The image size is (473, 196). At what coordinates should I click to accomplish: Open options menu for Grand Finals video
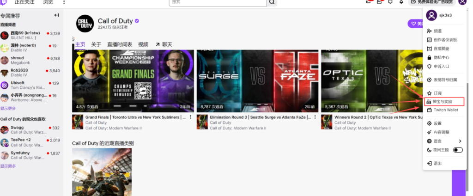(x=190, y=117)
